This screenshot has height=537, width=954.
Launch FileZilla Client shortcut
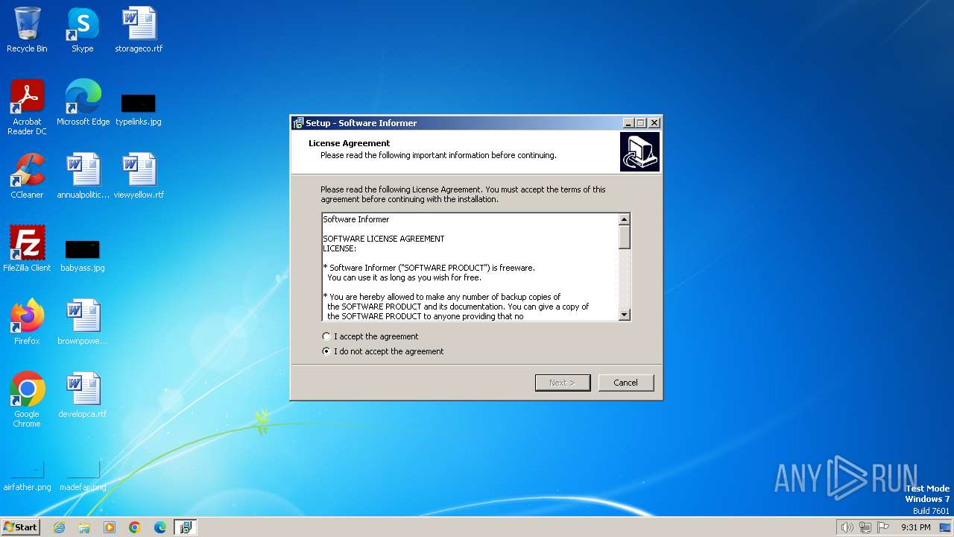coord(27,249)
